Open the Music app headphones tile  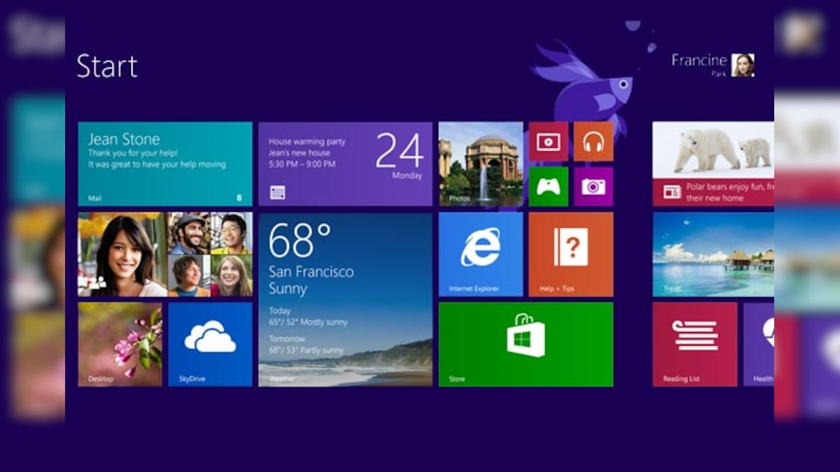[x=593, y=142]
